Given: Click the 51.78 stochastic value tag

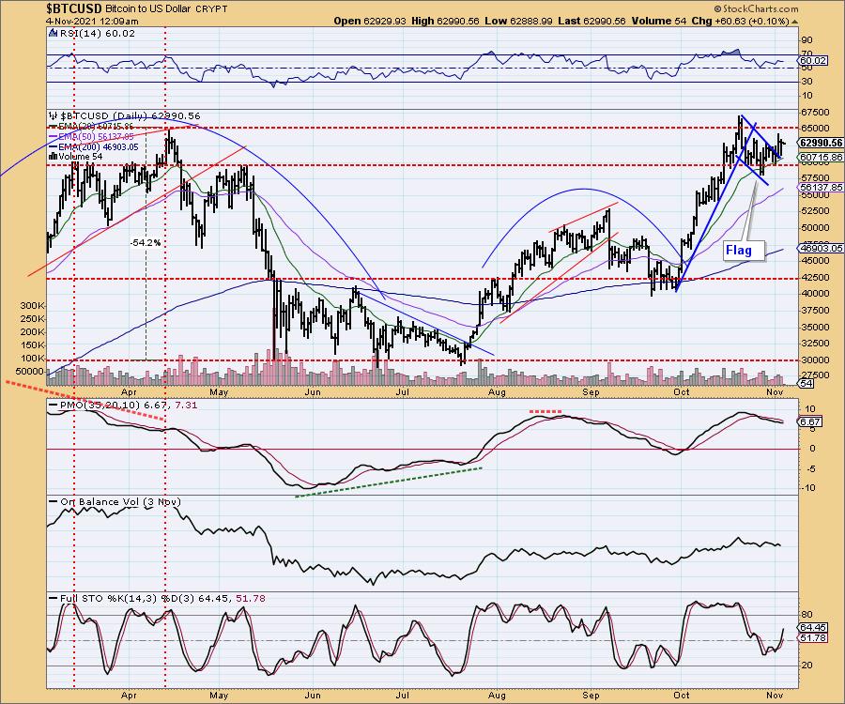Looking at the screenshot, I should pyautogui.click(x=814, y=637).
